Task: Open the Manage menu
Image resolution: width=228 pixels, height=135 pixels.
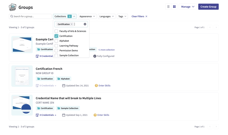Action: 188,7
